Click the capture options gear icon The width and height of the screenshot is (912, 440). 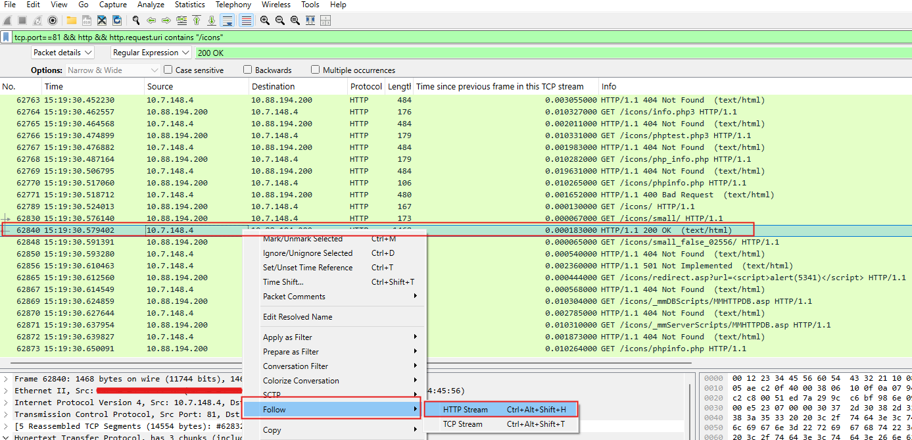(x=53, y=20)
